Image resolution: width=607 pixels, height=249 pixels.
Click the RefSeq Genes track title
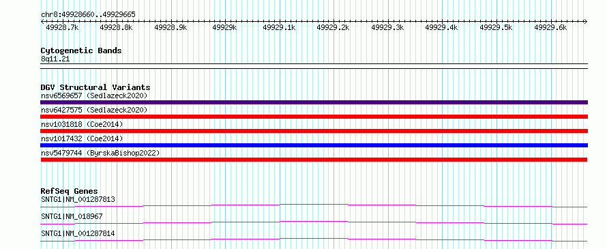coord(69,191)
